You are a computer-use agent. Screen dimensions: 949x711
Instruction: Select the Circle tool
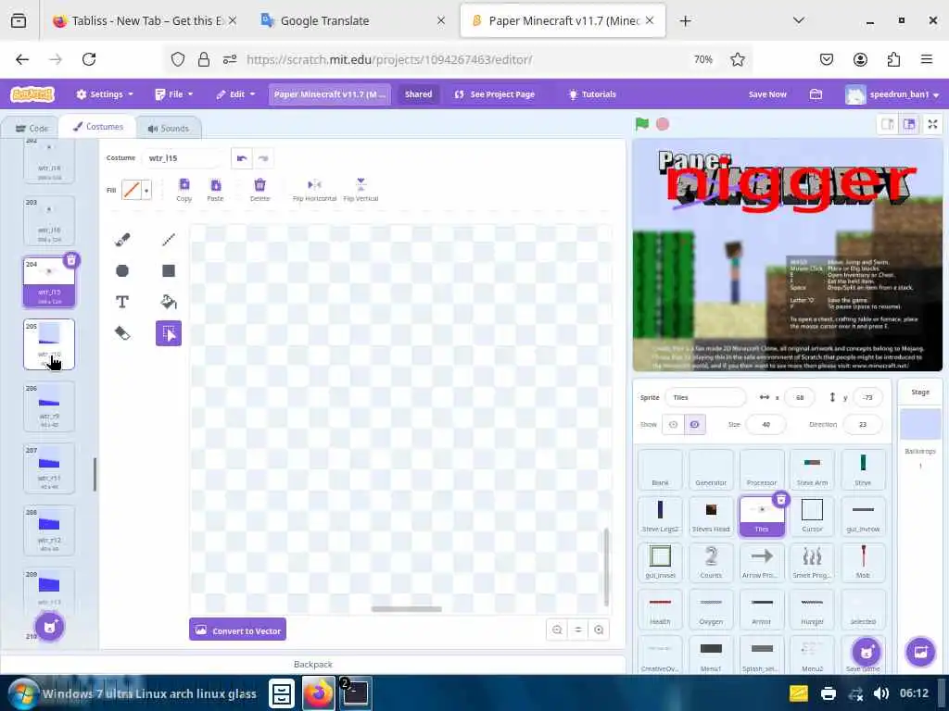(x=122, y=270)
